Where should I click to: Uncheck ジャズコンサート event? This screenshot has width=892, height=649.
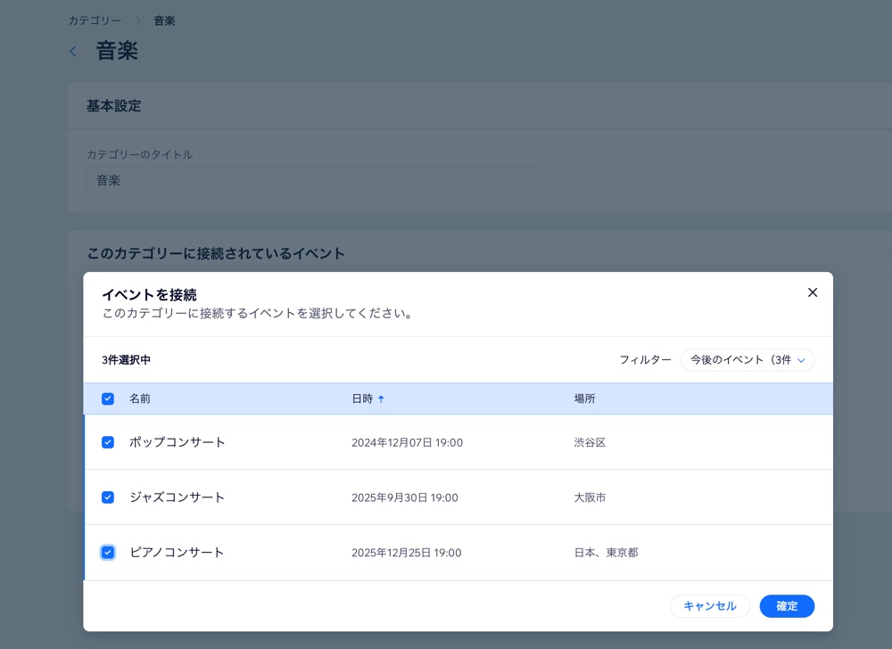(x=108, y=497)
